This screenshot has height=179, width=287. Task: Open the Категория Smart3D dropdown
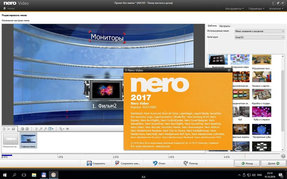[259, 37]
